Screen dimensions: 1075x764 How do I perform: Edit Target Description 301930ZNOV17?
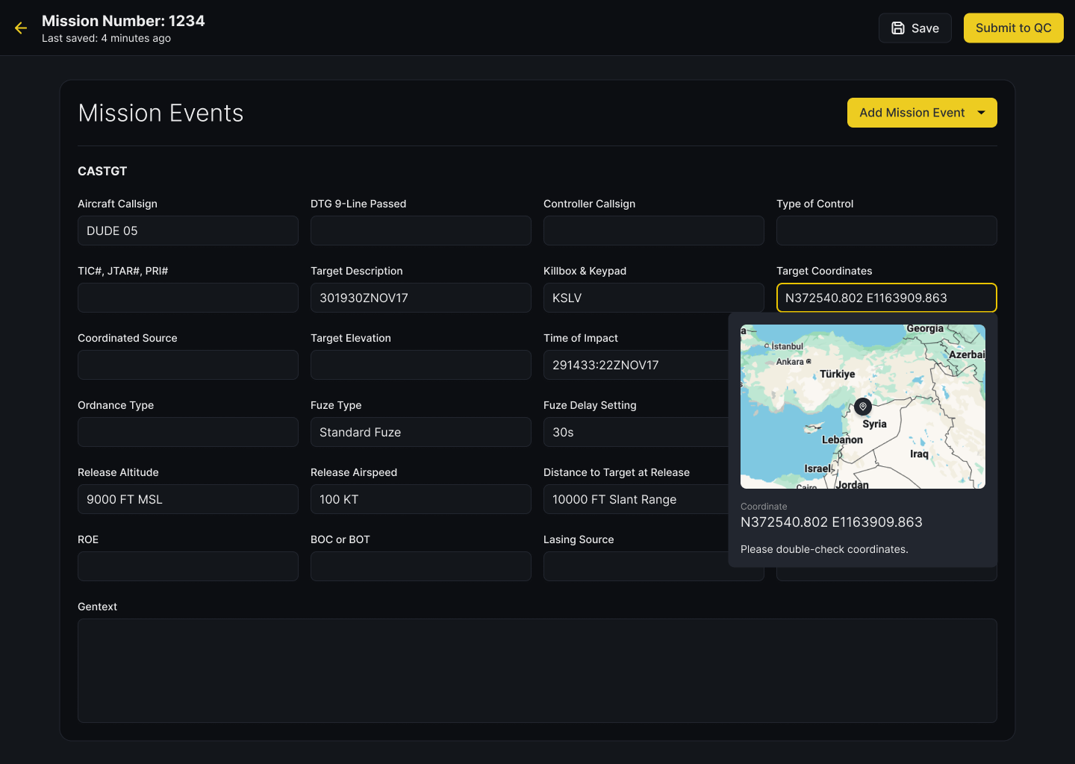coord(421,298)
